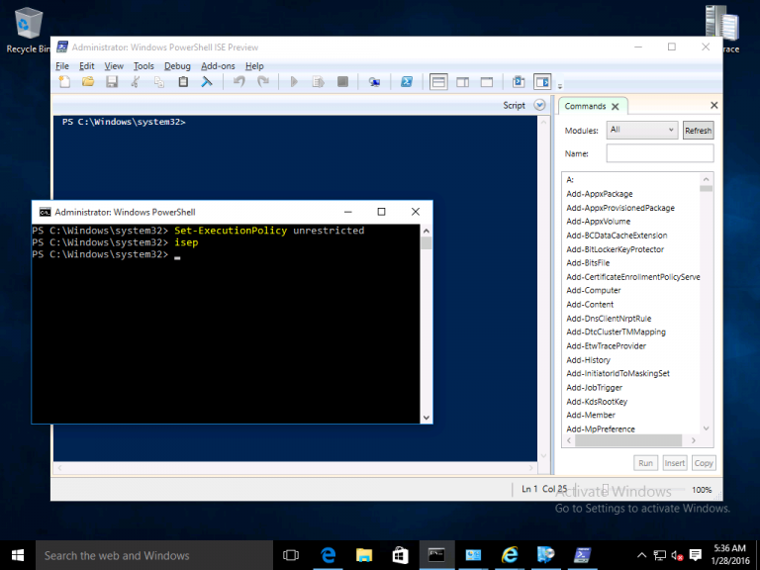The image size is (760, 570).
Task: Toggle Show Script Pane Top layout
Action: (438, 82)
